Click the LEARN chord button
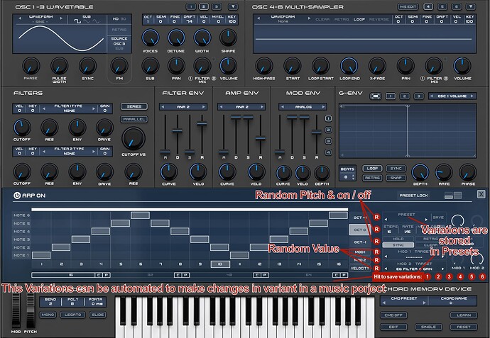The height and width of the screenshot is (338, 490). (464, 315)
